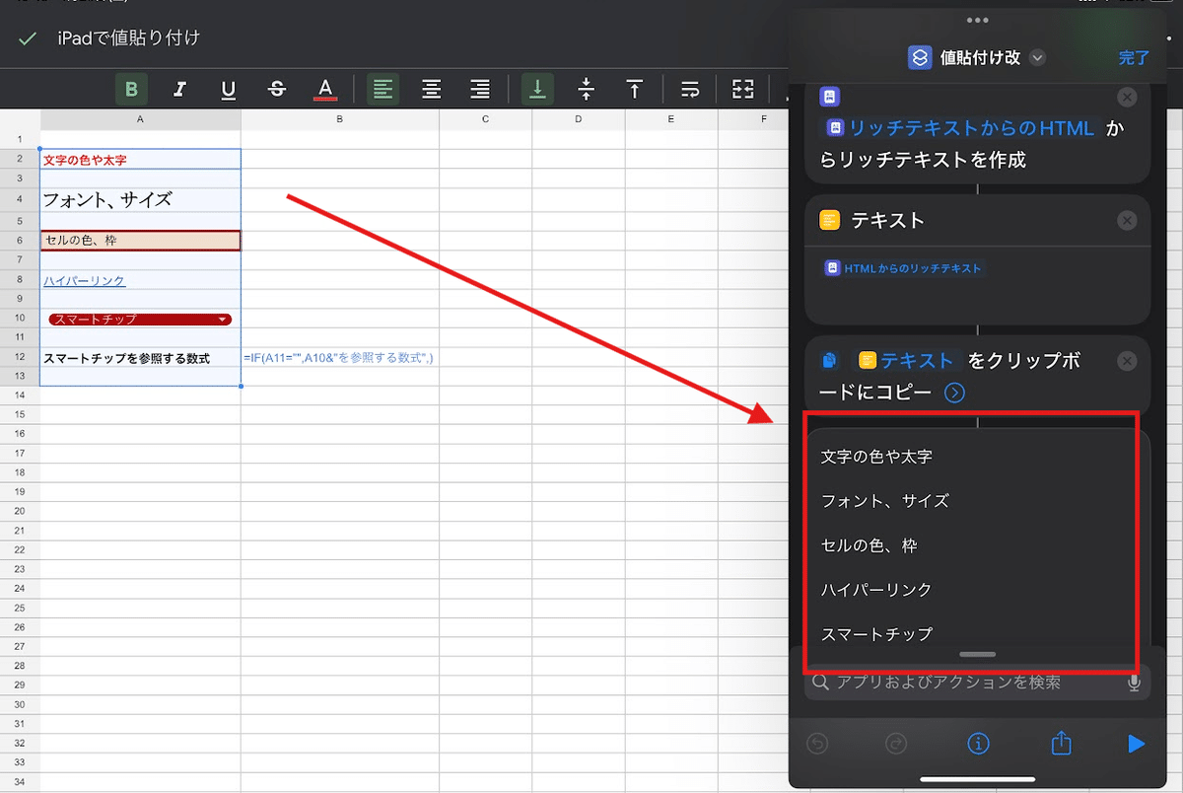The width and height of the screenshot is (1183, 793).
Task: Expand the '値貼付け改' shortcut name chevron
Action: coord(1037,58)
